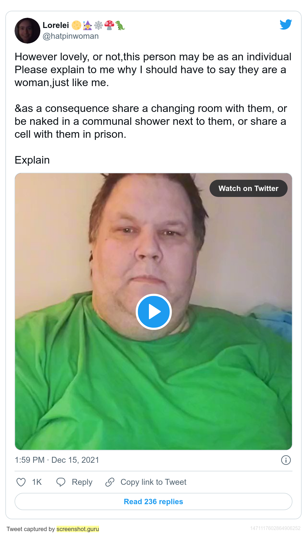This screenshot has height=544, width=307.
Task: Click the mushroom emoji in the name
Action: [x=109, y=25]
